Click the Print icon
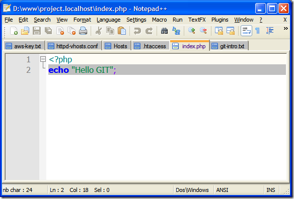This screenshot has height=199, width=294. [x=83, y=31]
